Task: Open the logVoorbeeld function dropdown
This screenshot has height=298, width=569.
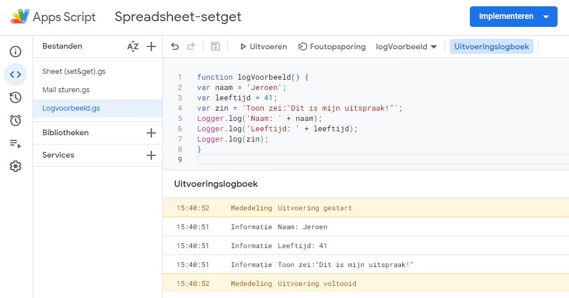Action: point(406,46)
